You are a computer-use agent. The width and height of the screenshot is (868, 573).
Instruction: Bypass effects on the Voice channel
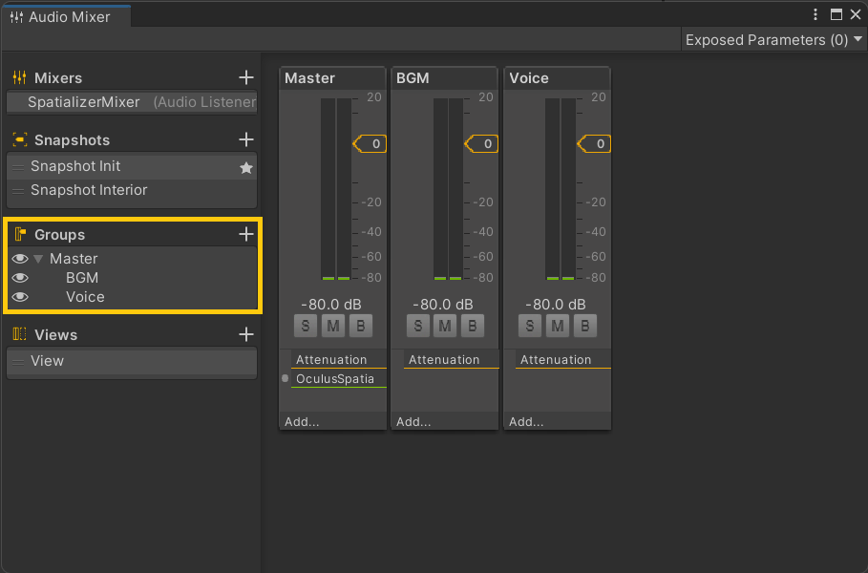pos(584,326)
